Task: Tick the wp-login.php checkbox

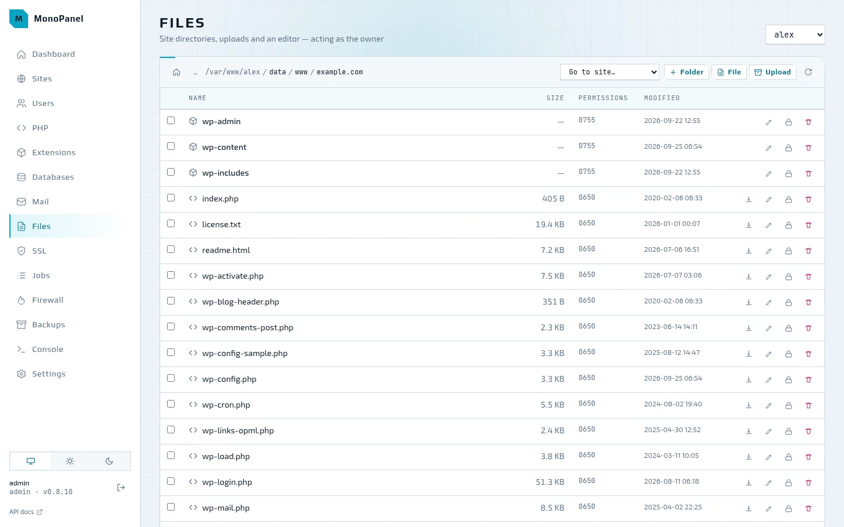Action: (x=171, y=481)
